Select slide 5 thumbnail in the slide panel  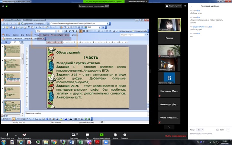[12, 78]
